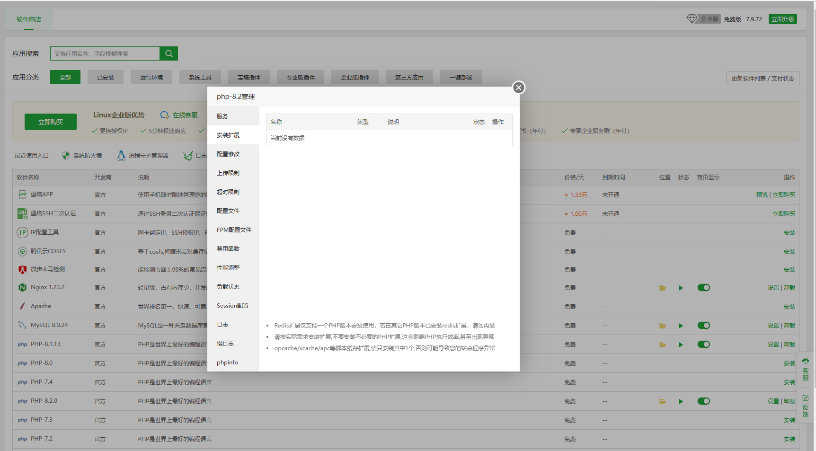The height and width of the screenshot is (451, 816).
Task: Open phpinfo in the php-8.2 sidebar
Action: 233,362
